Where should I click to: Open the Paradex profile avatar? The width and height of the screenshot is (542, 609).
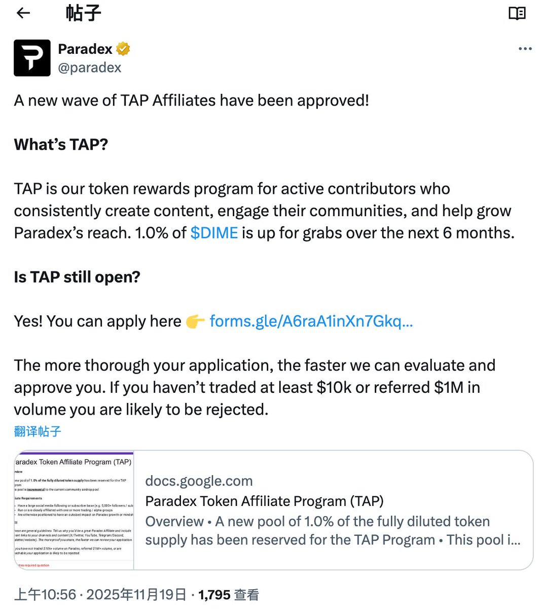[x=32, y=58]
